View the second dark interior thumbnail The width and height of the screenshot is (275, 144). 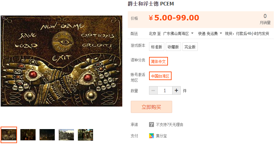(28, 135)
